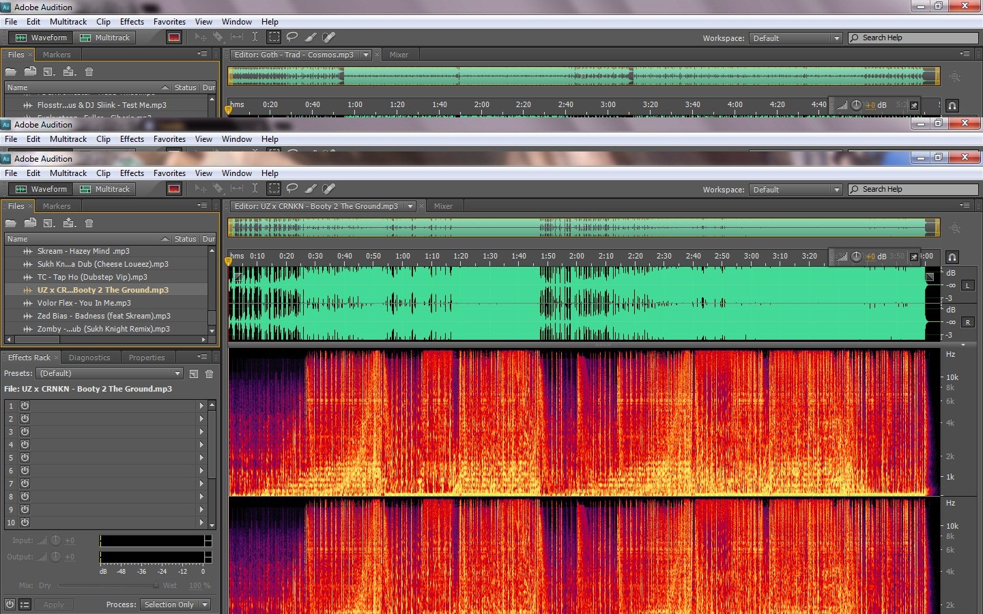Open Multitrack menu in middle window

coord(68,139)
